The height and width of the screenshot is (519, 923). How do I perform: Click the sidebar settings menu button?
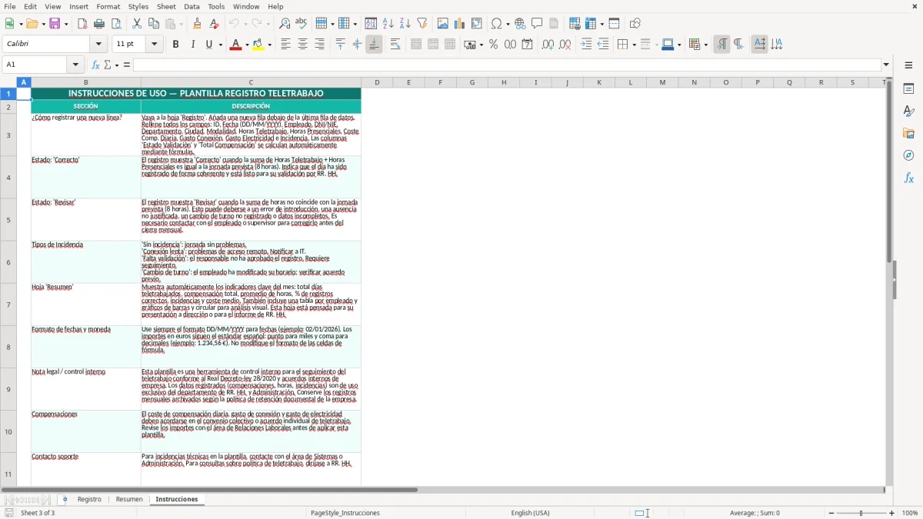pos(908,65)
